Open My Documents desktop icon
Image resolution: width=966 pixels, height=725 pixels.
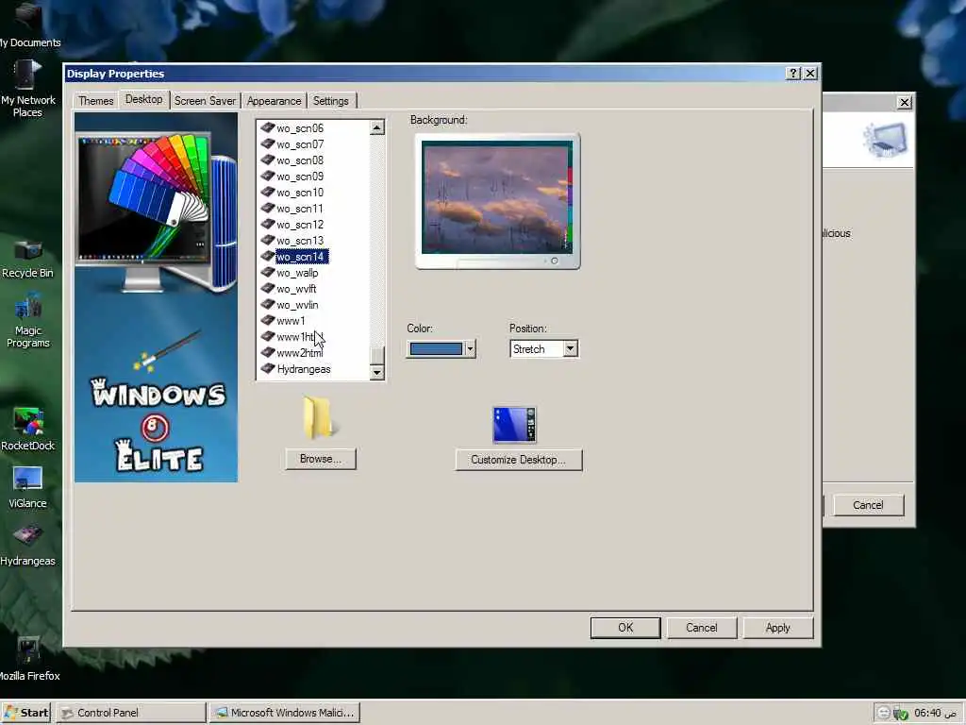click(x=28, y=25)
